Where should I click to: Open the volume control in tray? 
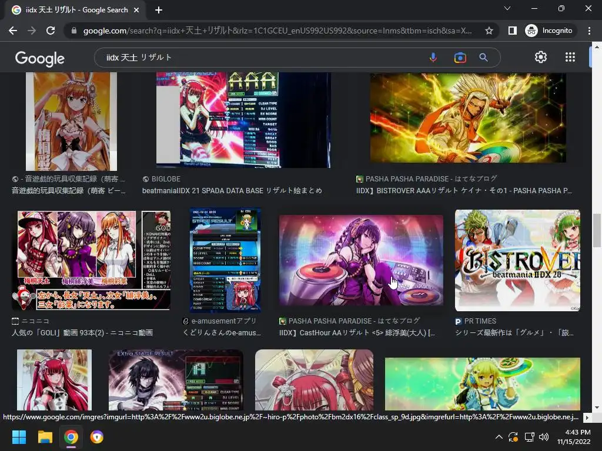click(x=544, y=437)
